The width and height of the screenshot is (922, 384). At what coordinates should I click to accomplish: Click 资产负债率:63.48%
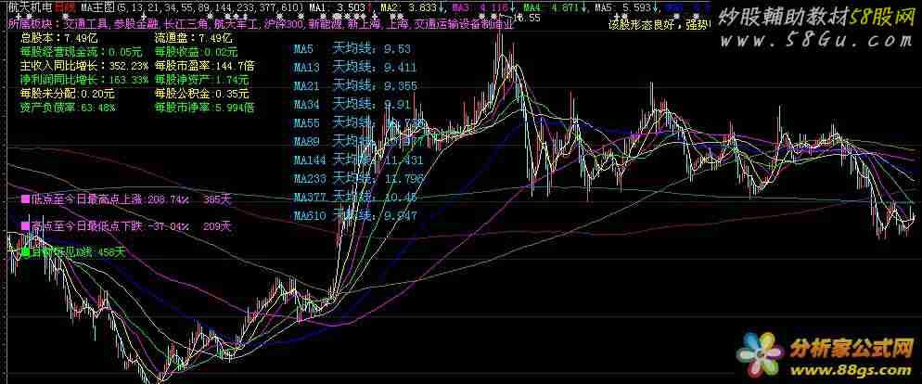[69, 108]
